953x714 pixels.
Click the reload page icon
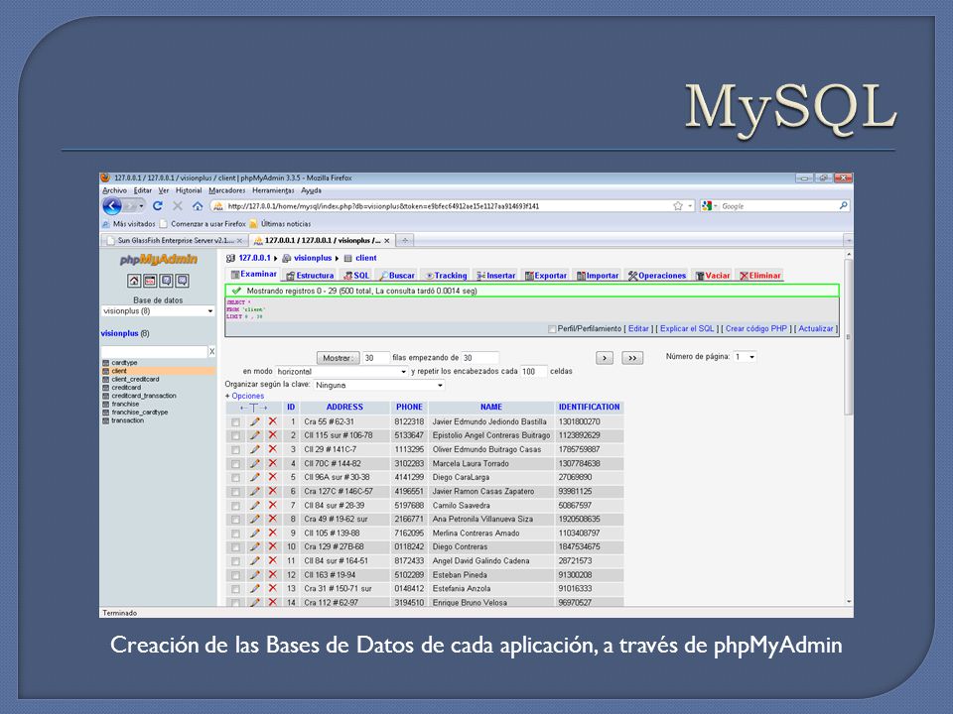pyautogui.click(x=158, y=206)
